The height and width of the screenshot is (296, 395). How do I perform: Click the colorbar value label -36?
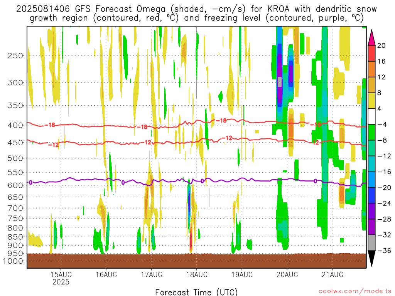(x=385, y=251)
